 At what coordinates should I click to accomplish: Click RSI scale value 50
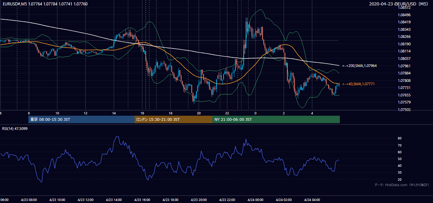400,159
